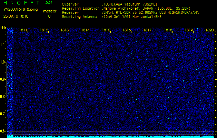Image resolution: width=217 pixels, height=138 pixels.
Task: Click the kHz axis unit label
Action: [3, 28]
